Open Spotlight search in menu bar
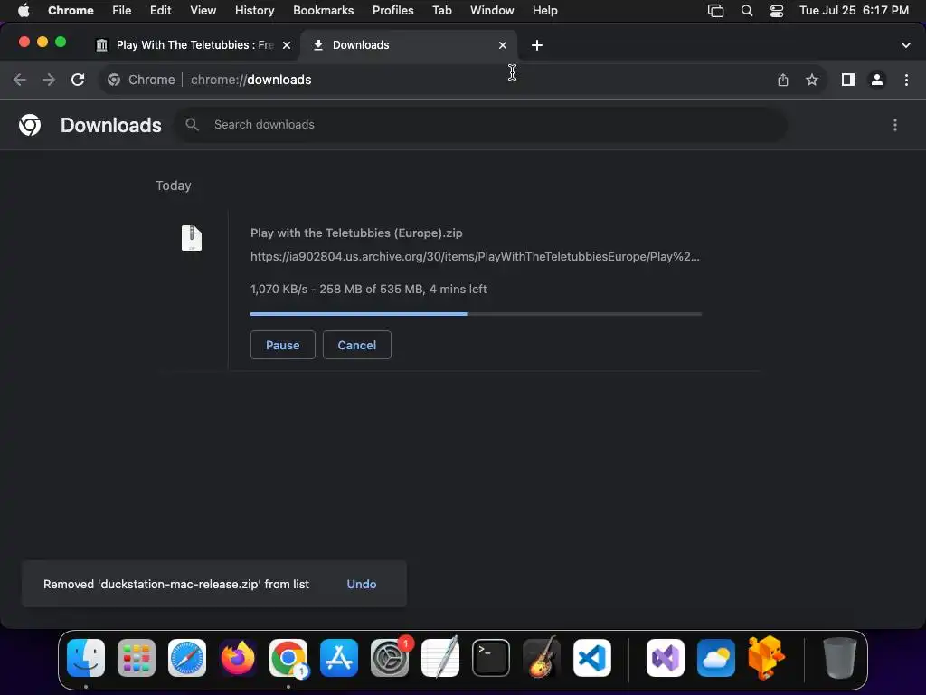This screenshot has height=695, width=926. (747, 11)
